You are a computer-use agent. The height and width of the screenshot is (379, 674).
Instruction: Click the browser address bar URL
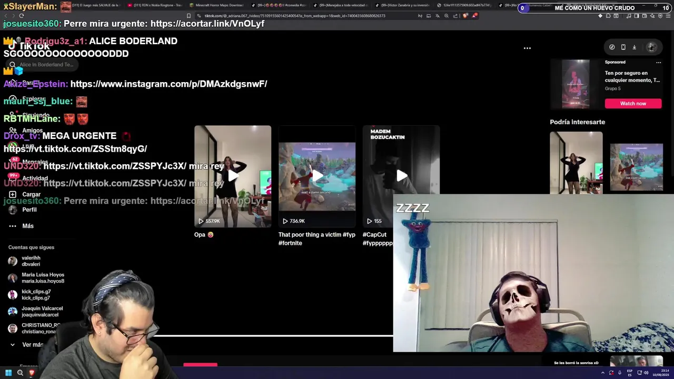point(295,16)
